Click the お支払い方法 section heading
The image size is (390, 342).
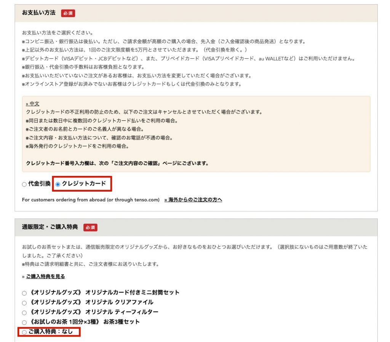coord(38,13)
